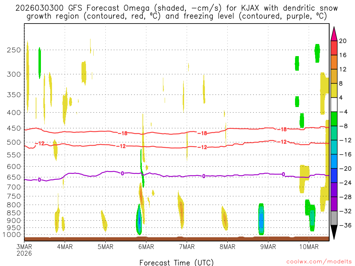Click the 850 pressure level label
Image resolution: width=355 pixels, height=266 pixels.
point(14,213)
